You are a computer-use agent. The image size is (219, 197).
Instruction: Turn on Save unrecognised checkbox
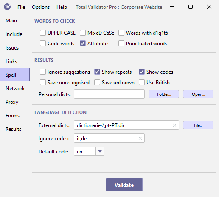(43, 82)
